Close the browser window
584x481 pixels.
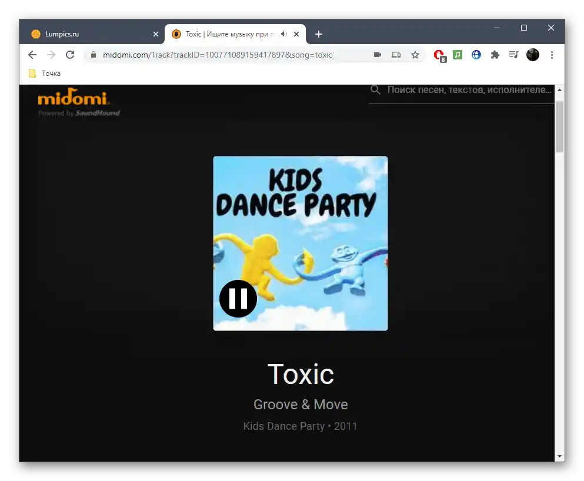[x=551, y=28]
